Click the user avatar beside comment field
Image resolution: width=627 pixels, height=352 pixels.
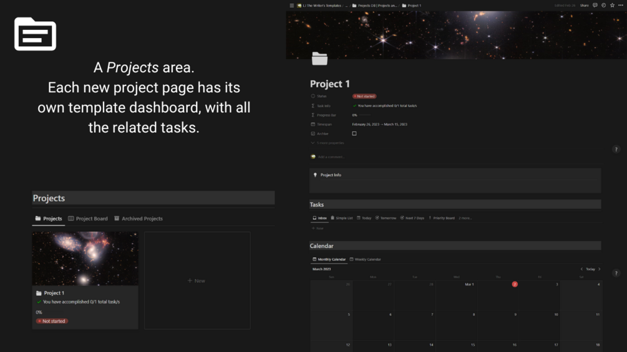pos(313,157)
